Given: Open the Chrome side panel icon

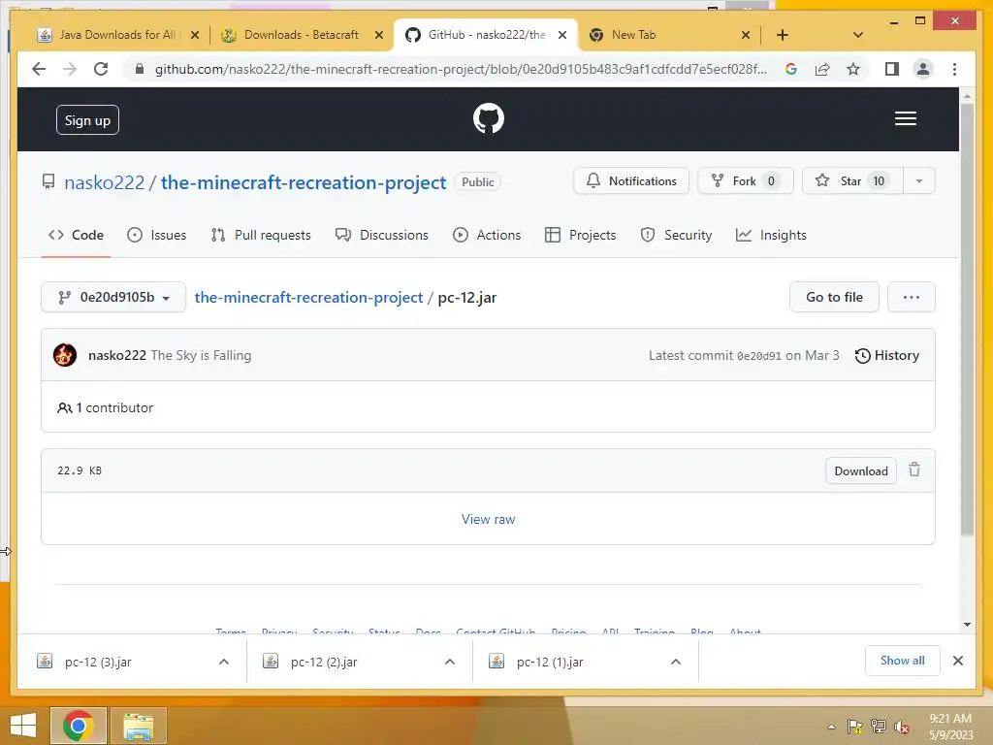Looking at the screenshot, I should [x=892, y=69].
